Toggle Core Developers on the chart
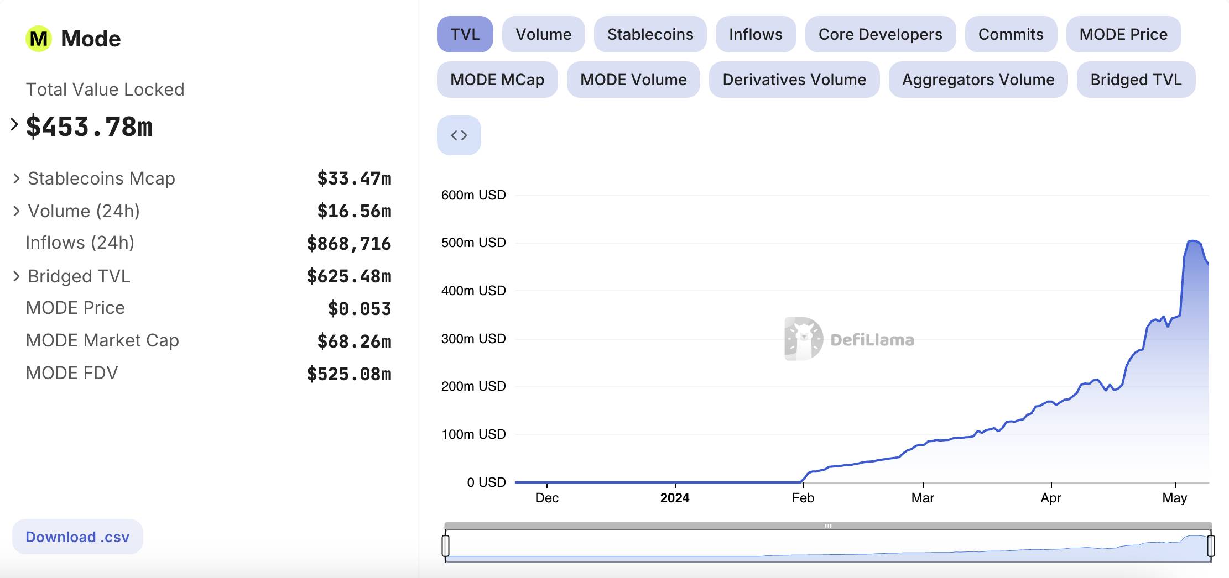The width and height of the screenshot is (1229, 578). pyautogui.click(x=881, y=34)
